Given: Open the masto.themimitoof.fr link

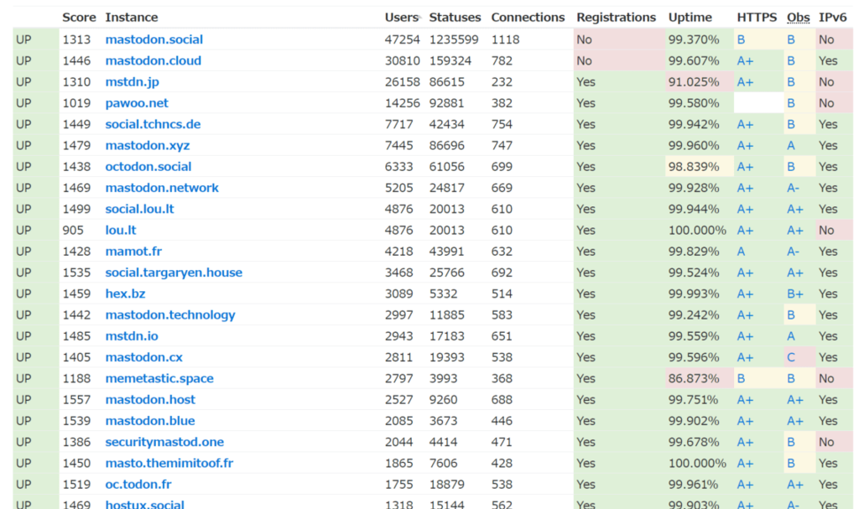Looking at the screenshot, I should [x=169, y=464].
